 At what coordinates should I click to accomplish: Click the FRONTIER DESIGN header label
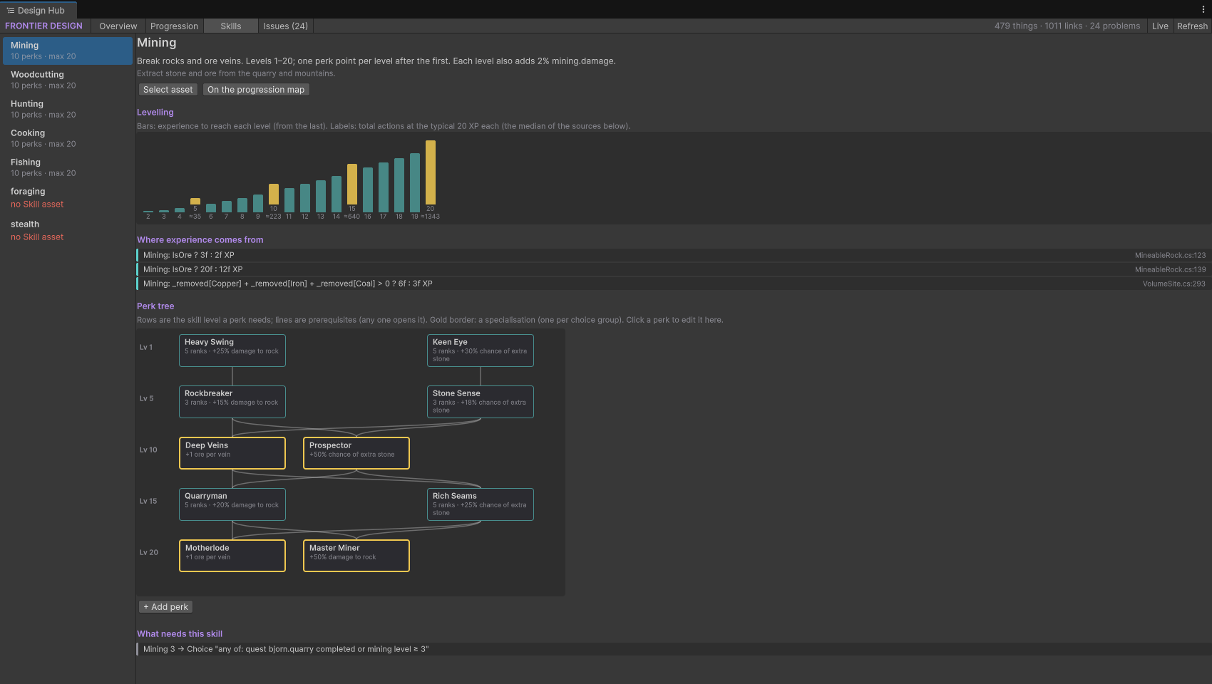coord(44,26)
